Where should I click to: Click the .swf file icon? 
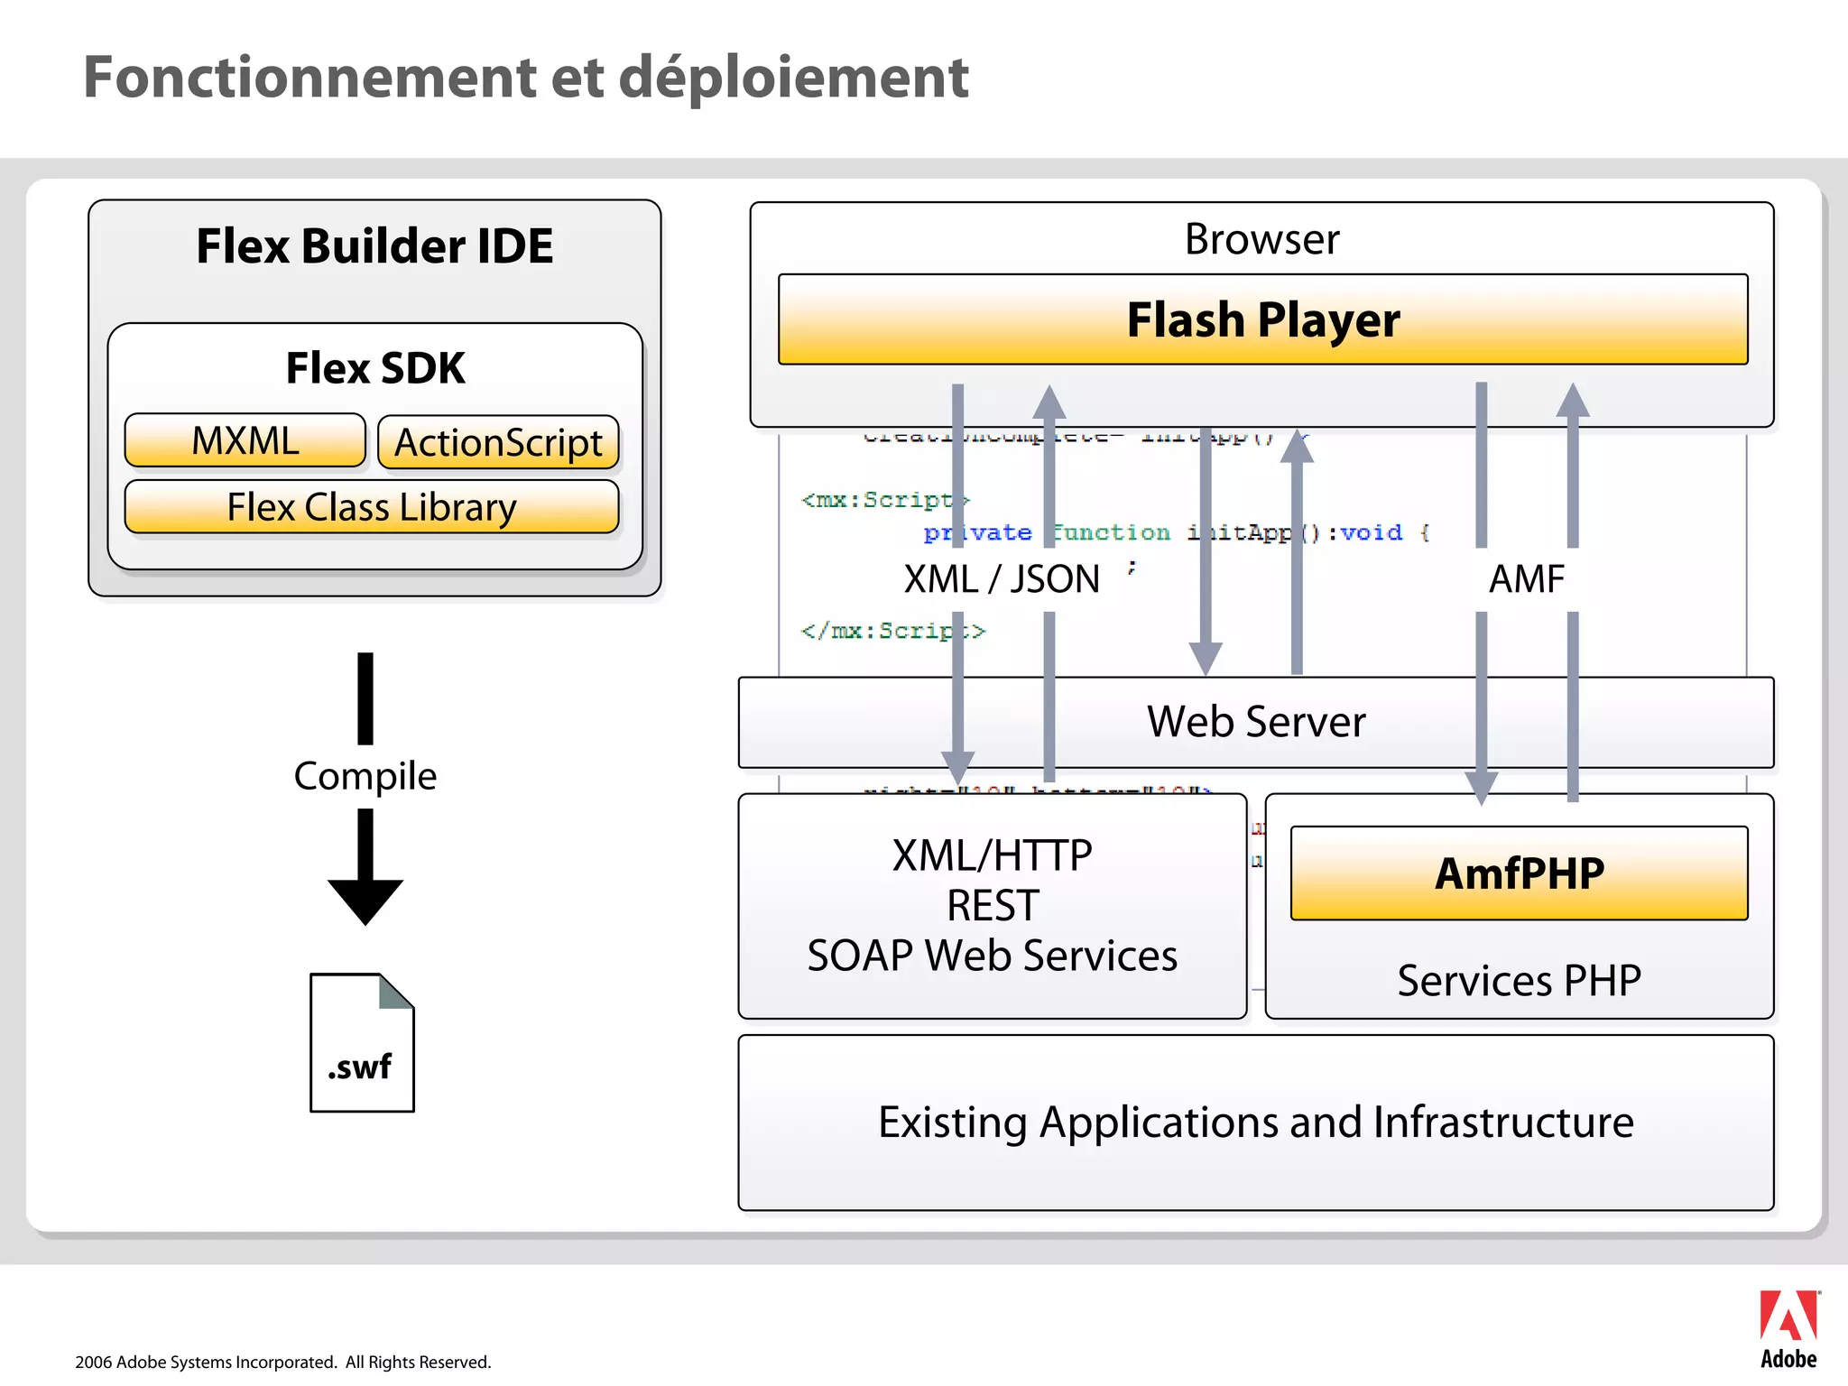[x=362, y=1043]
